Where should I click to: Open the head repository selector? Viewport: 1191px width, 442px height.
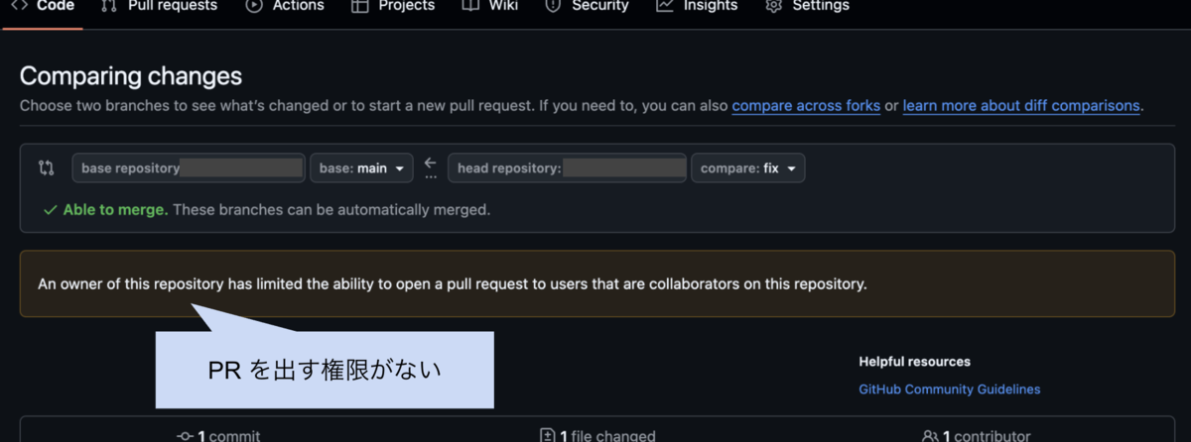tap(567, 168)
